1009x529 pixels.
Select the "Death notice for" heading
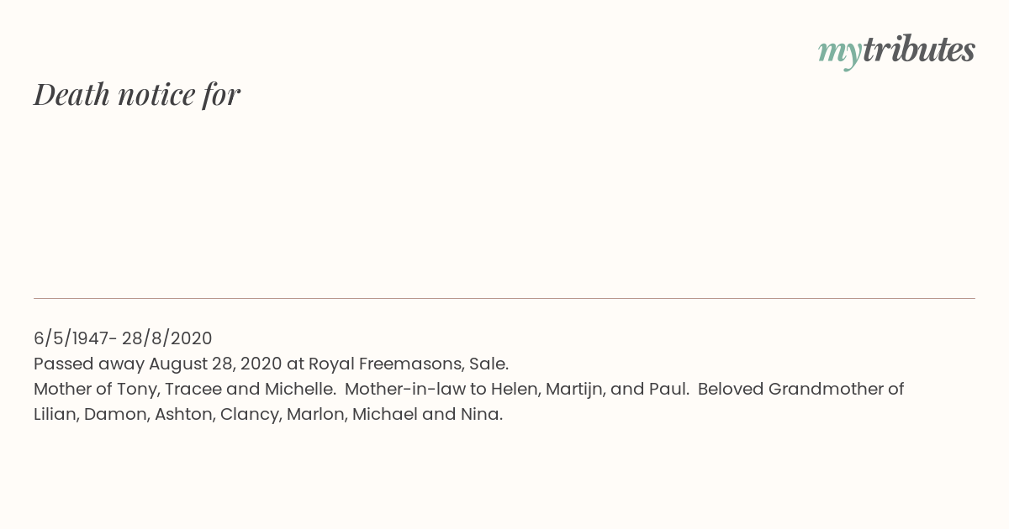(137, 95)
